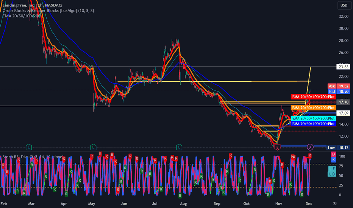Click the 100 level on Stoch RSI axis
The image size is (353, 208).
(342, 156)
